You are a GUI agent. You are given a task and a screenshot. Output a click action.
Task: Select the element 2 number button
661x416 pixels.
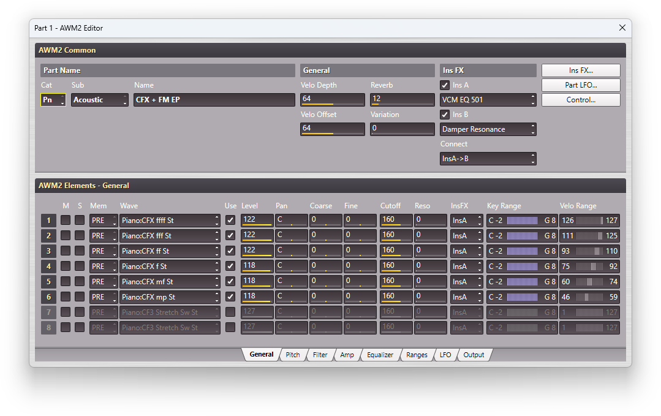[48, 235]
